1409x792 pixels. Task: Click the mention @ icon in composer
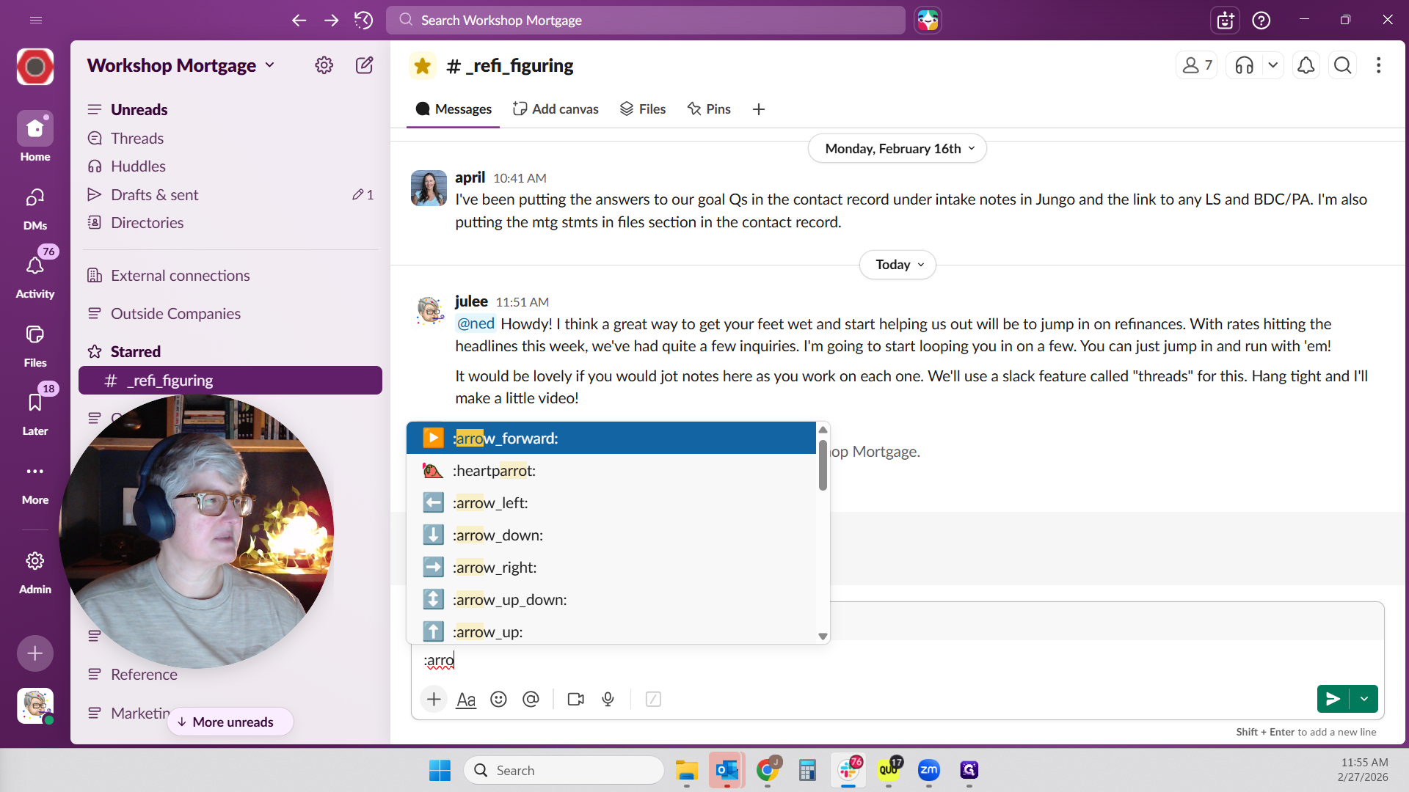(531, 699)
